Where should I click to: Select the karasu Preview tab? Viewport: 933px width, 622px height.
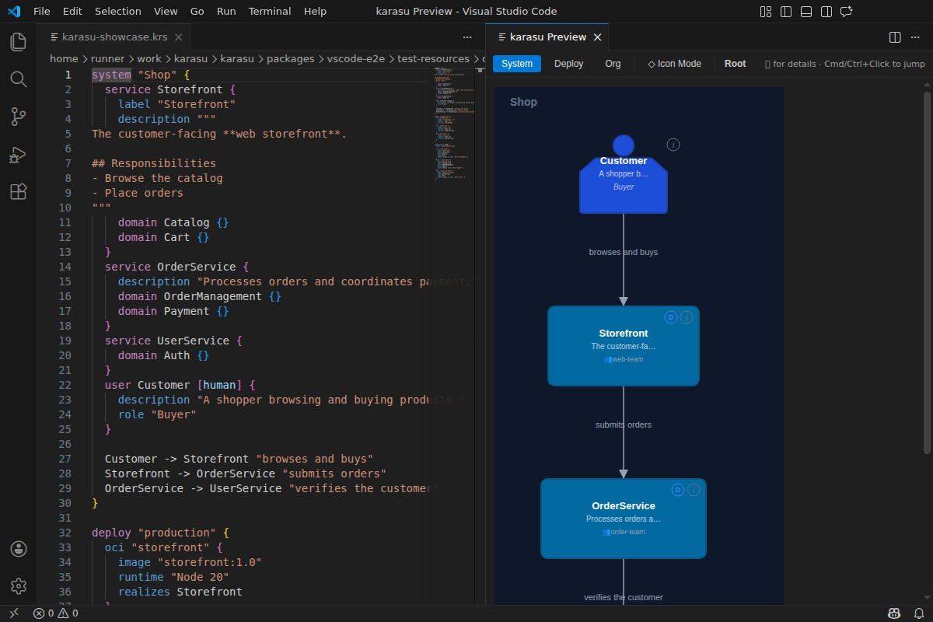pyautogui.click(x=547, y=37)
